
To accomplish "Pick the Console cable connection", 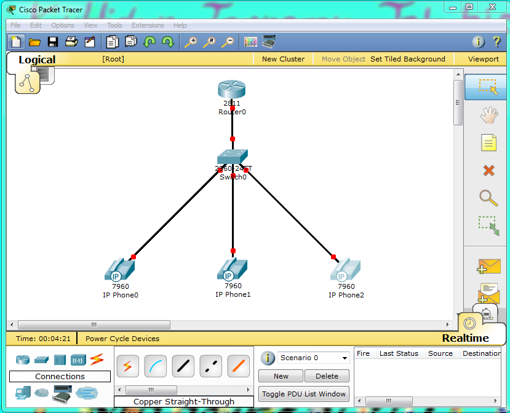I will [156, 366].
